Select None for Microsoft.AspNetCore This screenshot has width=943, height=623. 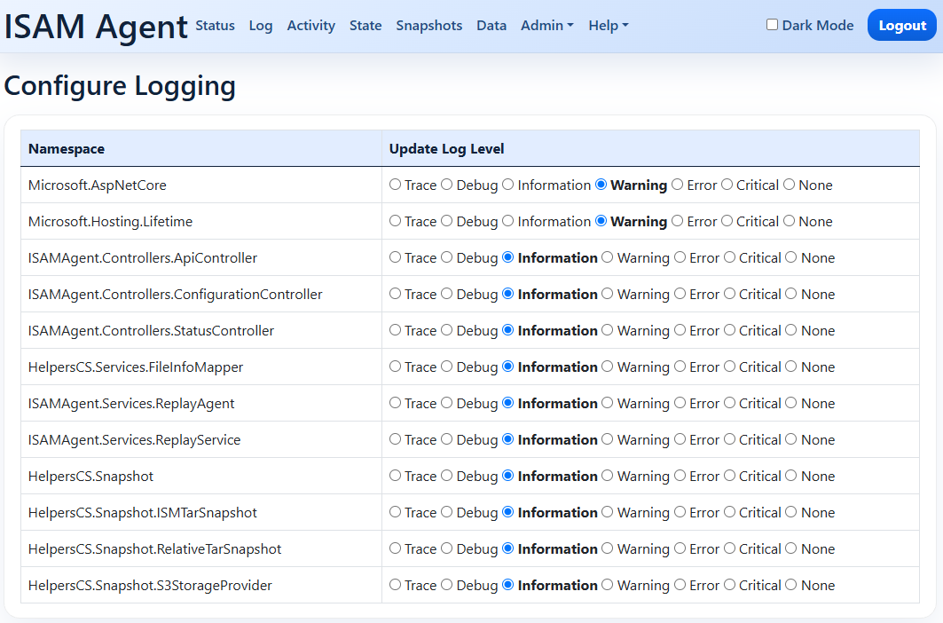789,185
